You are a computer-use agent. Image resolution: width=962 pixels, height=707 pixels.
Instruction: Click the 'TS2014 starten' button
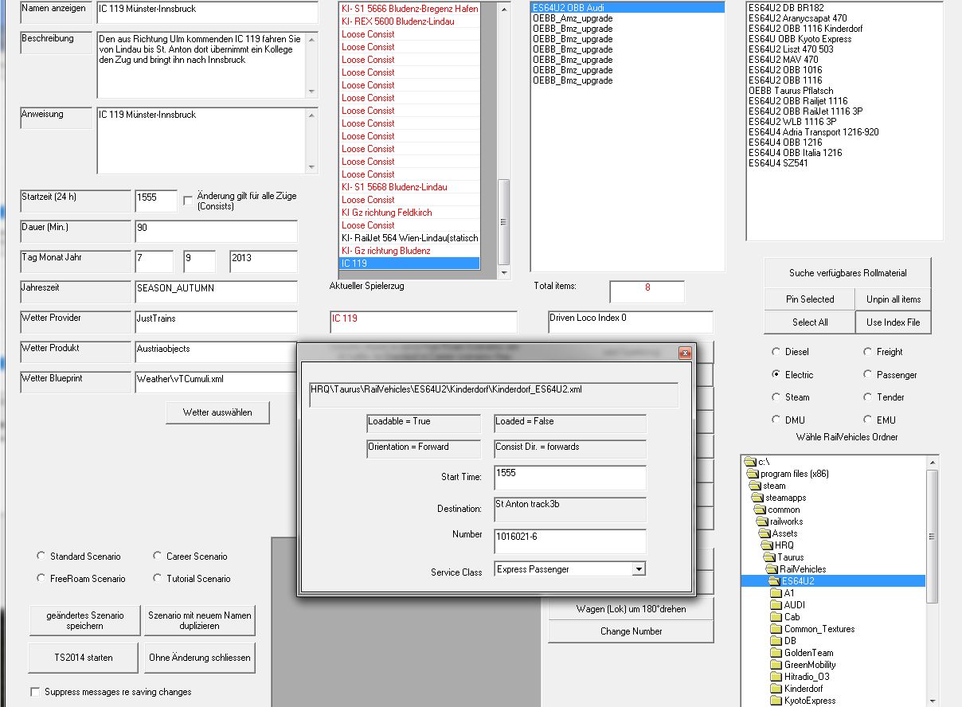click(x=85, y=658)
